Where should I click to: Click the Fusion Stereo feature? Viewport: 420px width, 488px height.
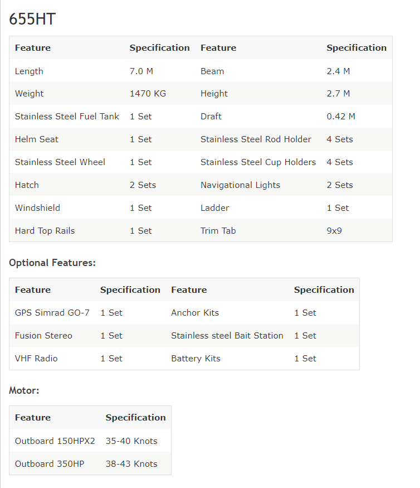[43, 336]
